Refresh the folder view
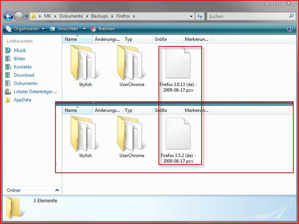 click(x=200, y=16)
